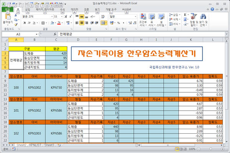Click the Comma Style icon
Image resolution: width=230 pixels, height=153 pixels.
pyautogui.click(x=123, y=23)
